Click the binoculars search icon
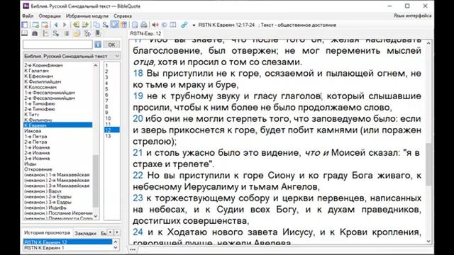 [35, 33]
